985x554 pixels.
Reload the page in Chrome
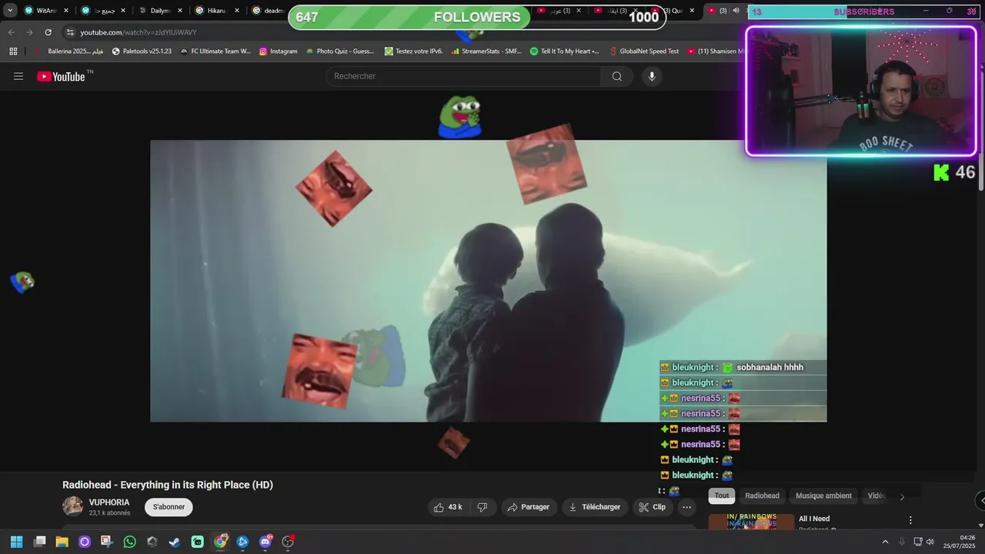(x=48, y=32)
